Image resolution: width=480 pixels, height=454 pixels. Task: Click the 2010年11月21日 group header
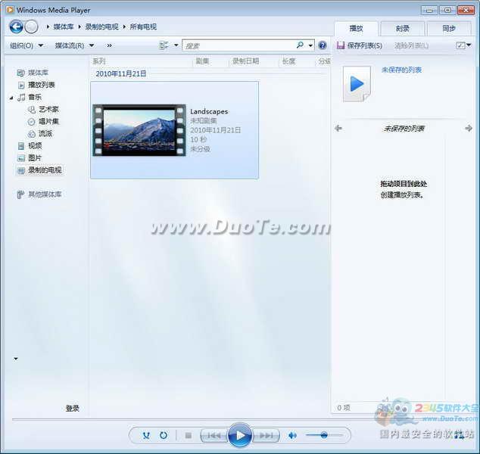121,73
